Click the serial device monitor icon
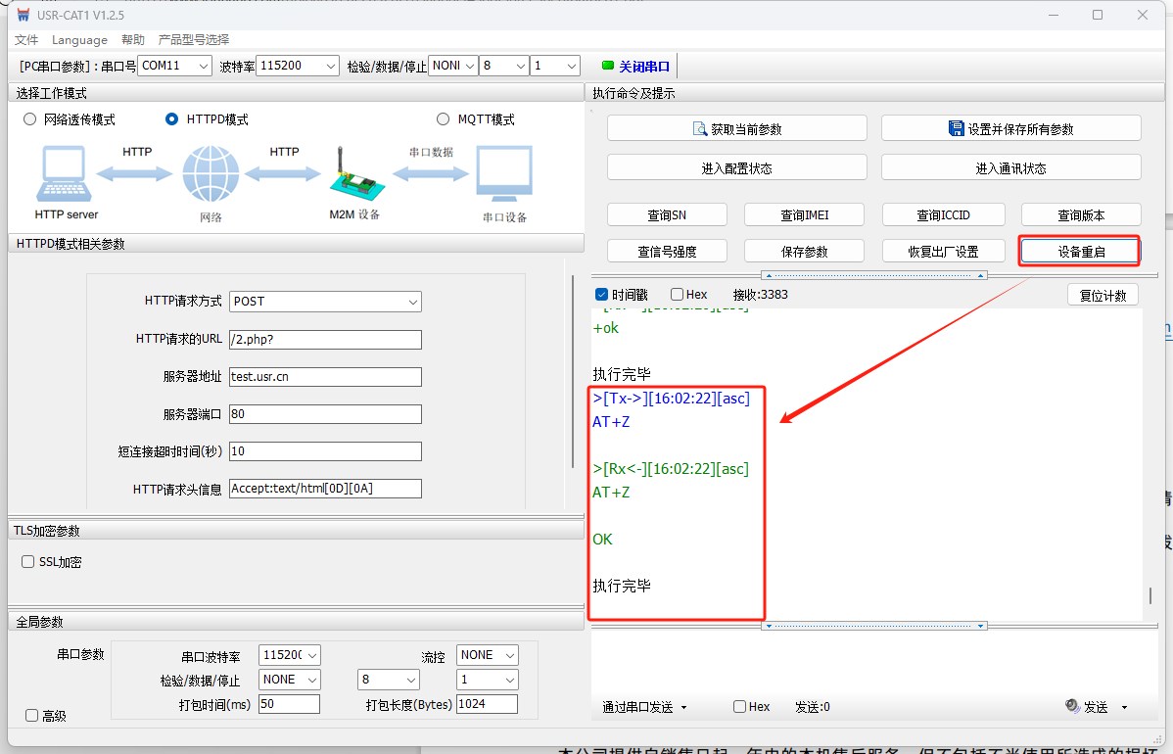Screen dimensions: 1173x754 pyautogui.click(x=504, y=176)
